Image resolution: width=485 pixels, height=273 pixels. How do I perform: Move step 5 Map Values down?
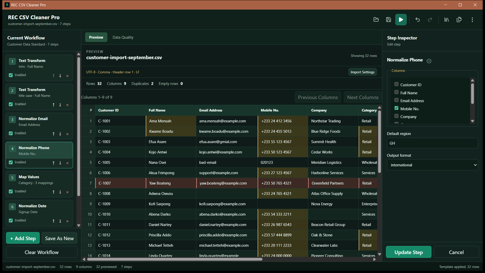click(60, 192)
